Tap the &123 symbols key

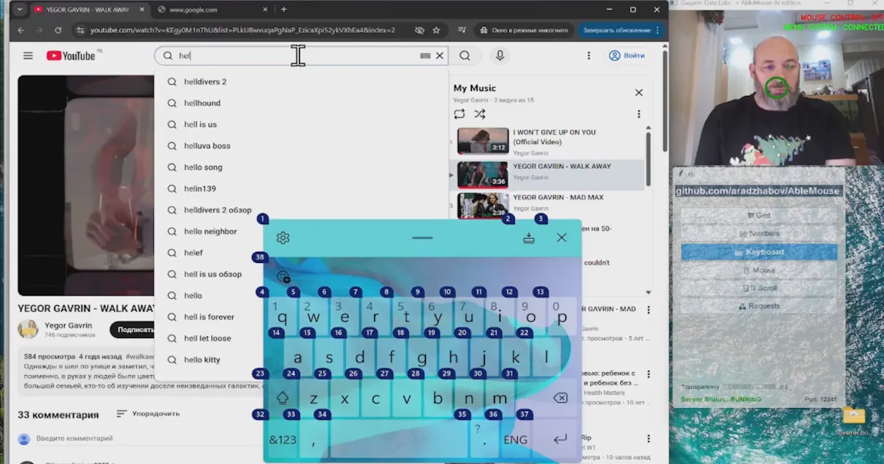[283, 440]
